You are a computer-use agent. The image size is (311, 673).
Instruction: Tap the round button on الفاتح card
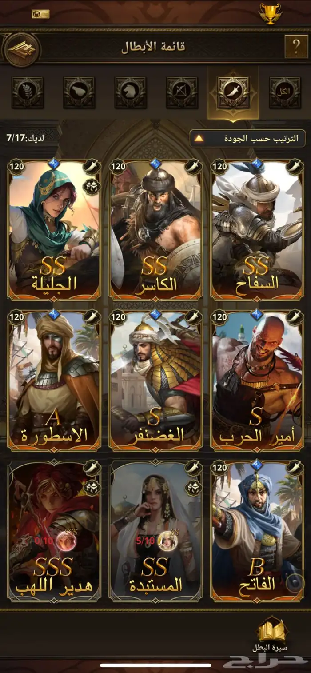(295, 583)
